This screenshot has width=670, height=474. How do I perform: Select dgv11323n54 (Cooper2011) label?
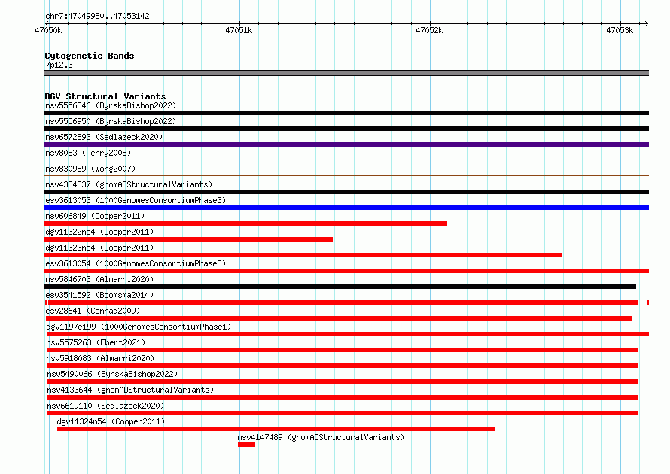(x=99, y=248)
